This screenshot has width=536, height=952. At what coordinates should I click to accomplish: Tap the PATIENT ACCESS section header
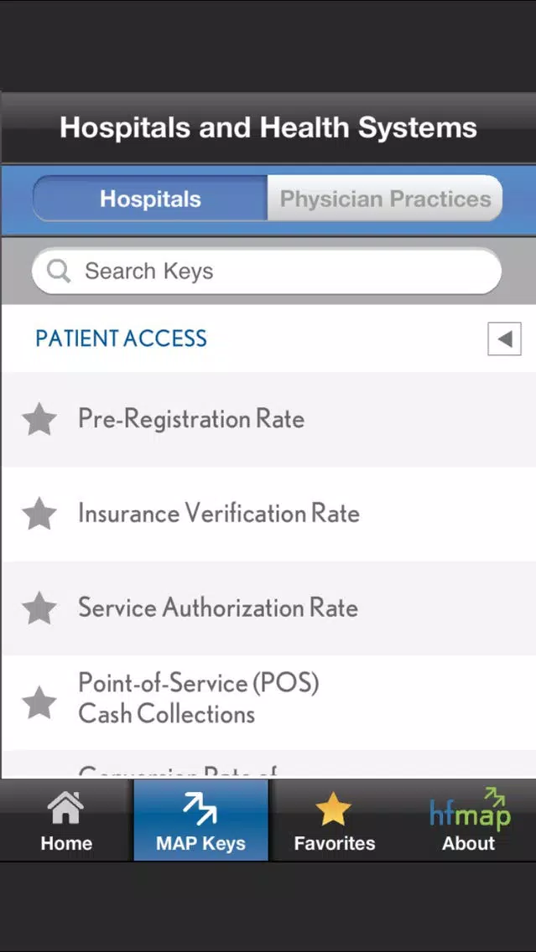pyautogui.click(x=121, y=339)
